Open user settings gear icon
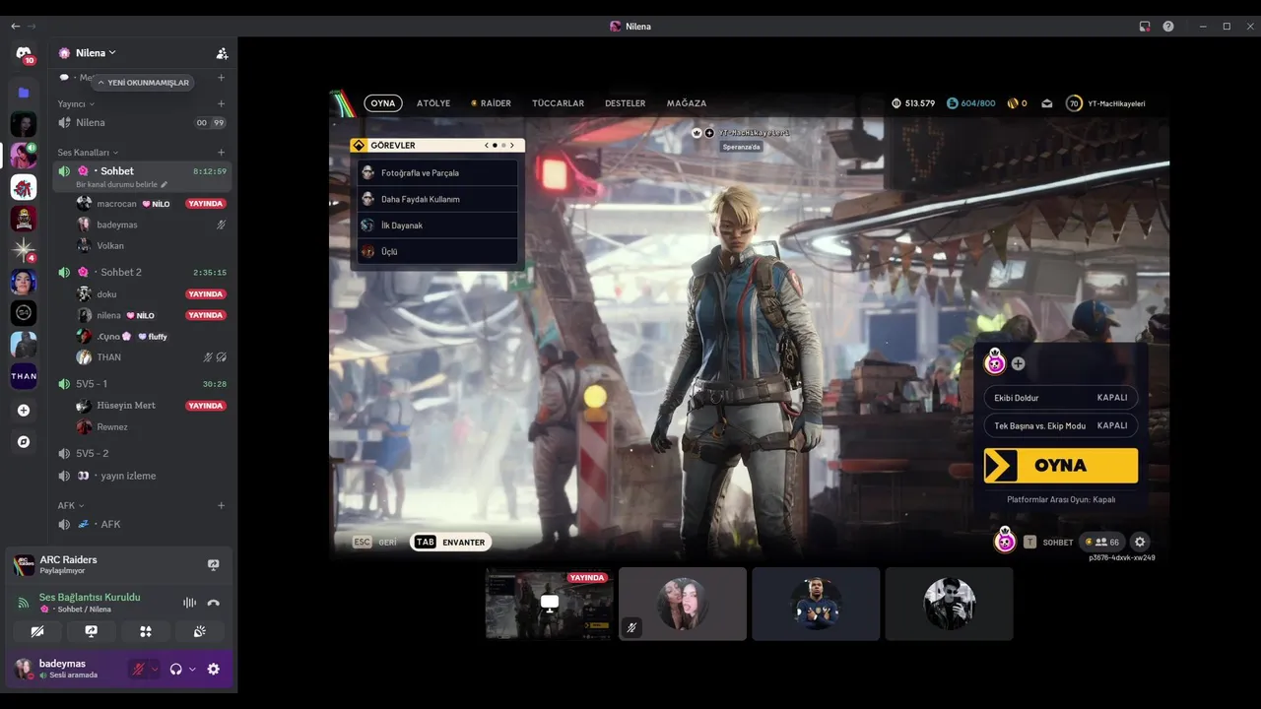1261x709 pixels. click(213, 669)
